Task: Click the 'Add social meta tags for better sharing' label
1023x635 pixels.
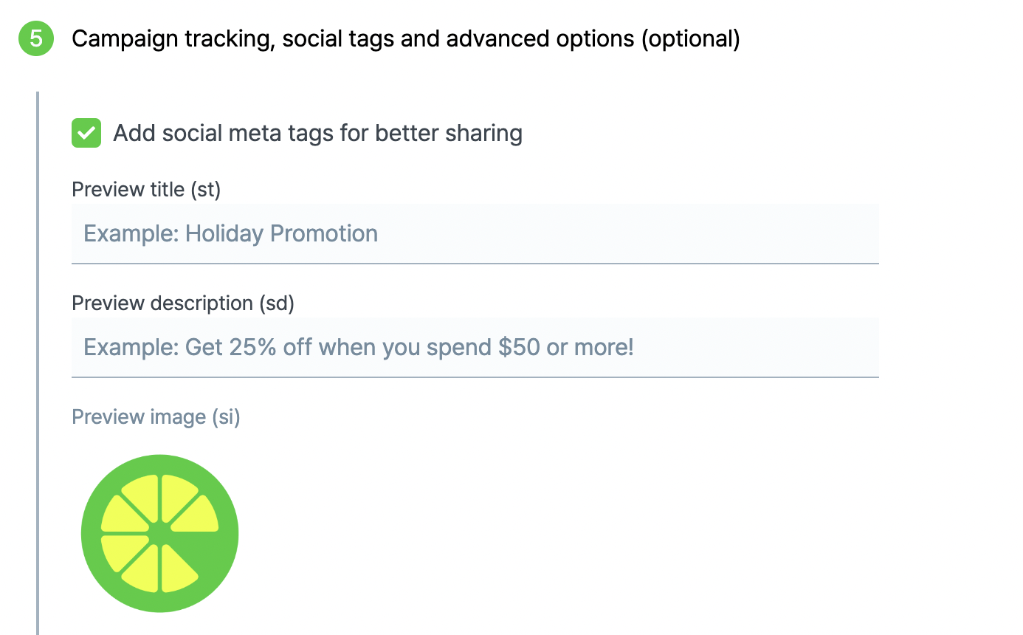Action: [x=317, y=134]
